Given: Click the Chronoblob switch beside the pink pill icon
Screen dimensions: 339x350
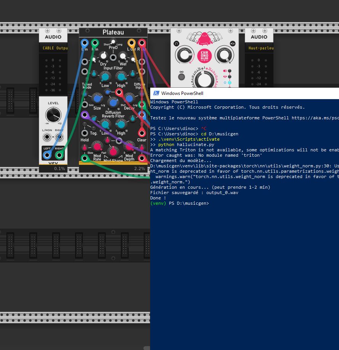Looking at the screenshot, I should click(x=230, y=71).
